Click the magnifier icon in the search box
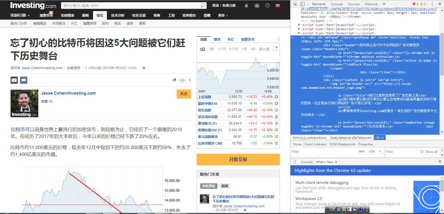Image resolution: width=444 pixels, height=214 pixels. tap(203, 6)
